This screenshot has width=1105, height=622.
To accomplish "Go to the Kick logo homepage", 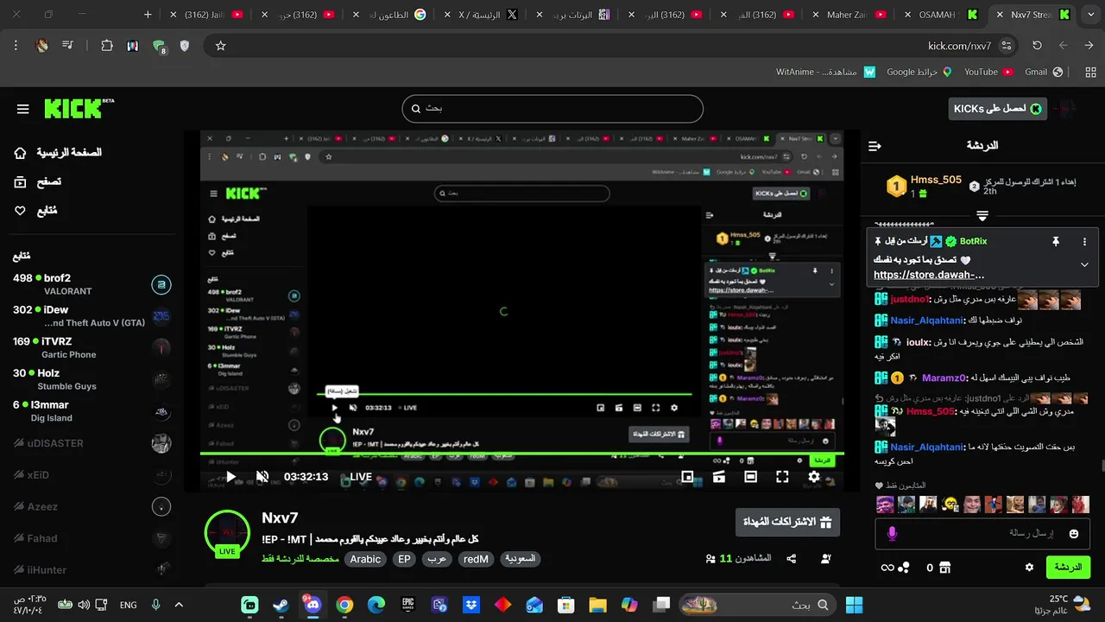I will pos(78,108).
